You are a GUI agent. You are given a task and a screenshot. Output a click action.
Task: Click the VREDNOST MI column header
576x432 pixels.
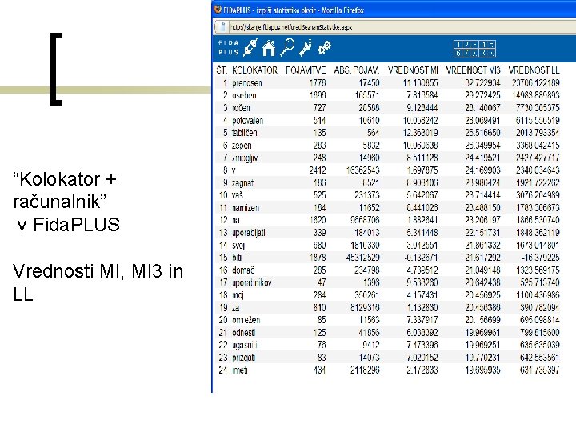413,70
